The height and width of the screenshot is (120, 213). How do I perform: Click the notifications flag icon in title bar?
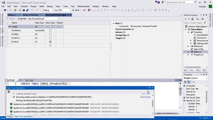click(157, 2)
